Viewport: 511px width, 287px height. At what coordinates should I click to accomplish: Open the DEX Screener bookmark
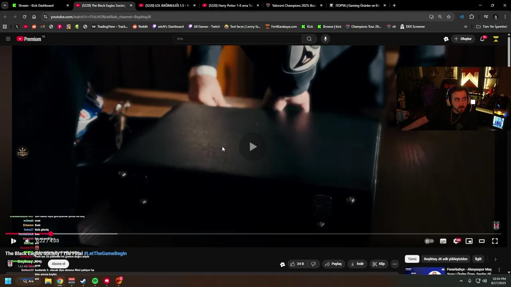pyautogui.click(x=412, y=27)
